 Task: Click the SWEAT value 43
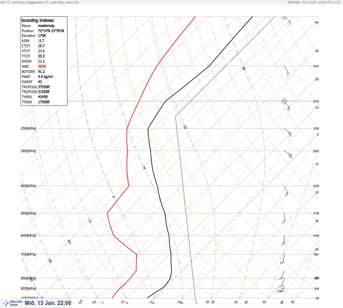[40, 82]
